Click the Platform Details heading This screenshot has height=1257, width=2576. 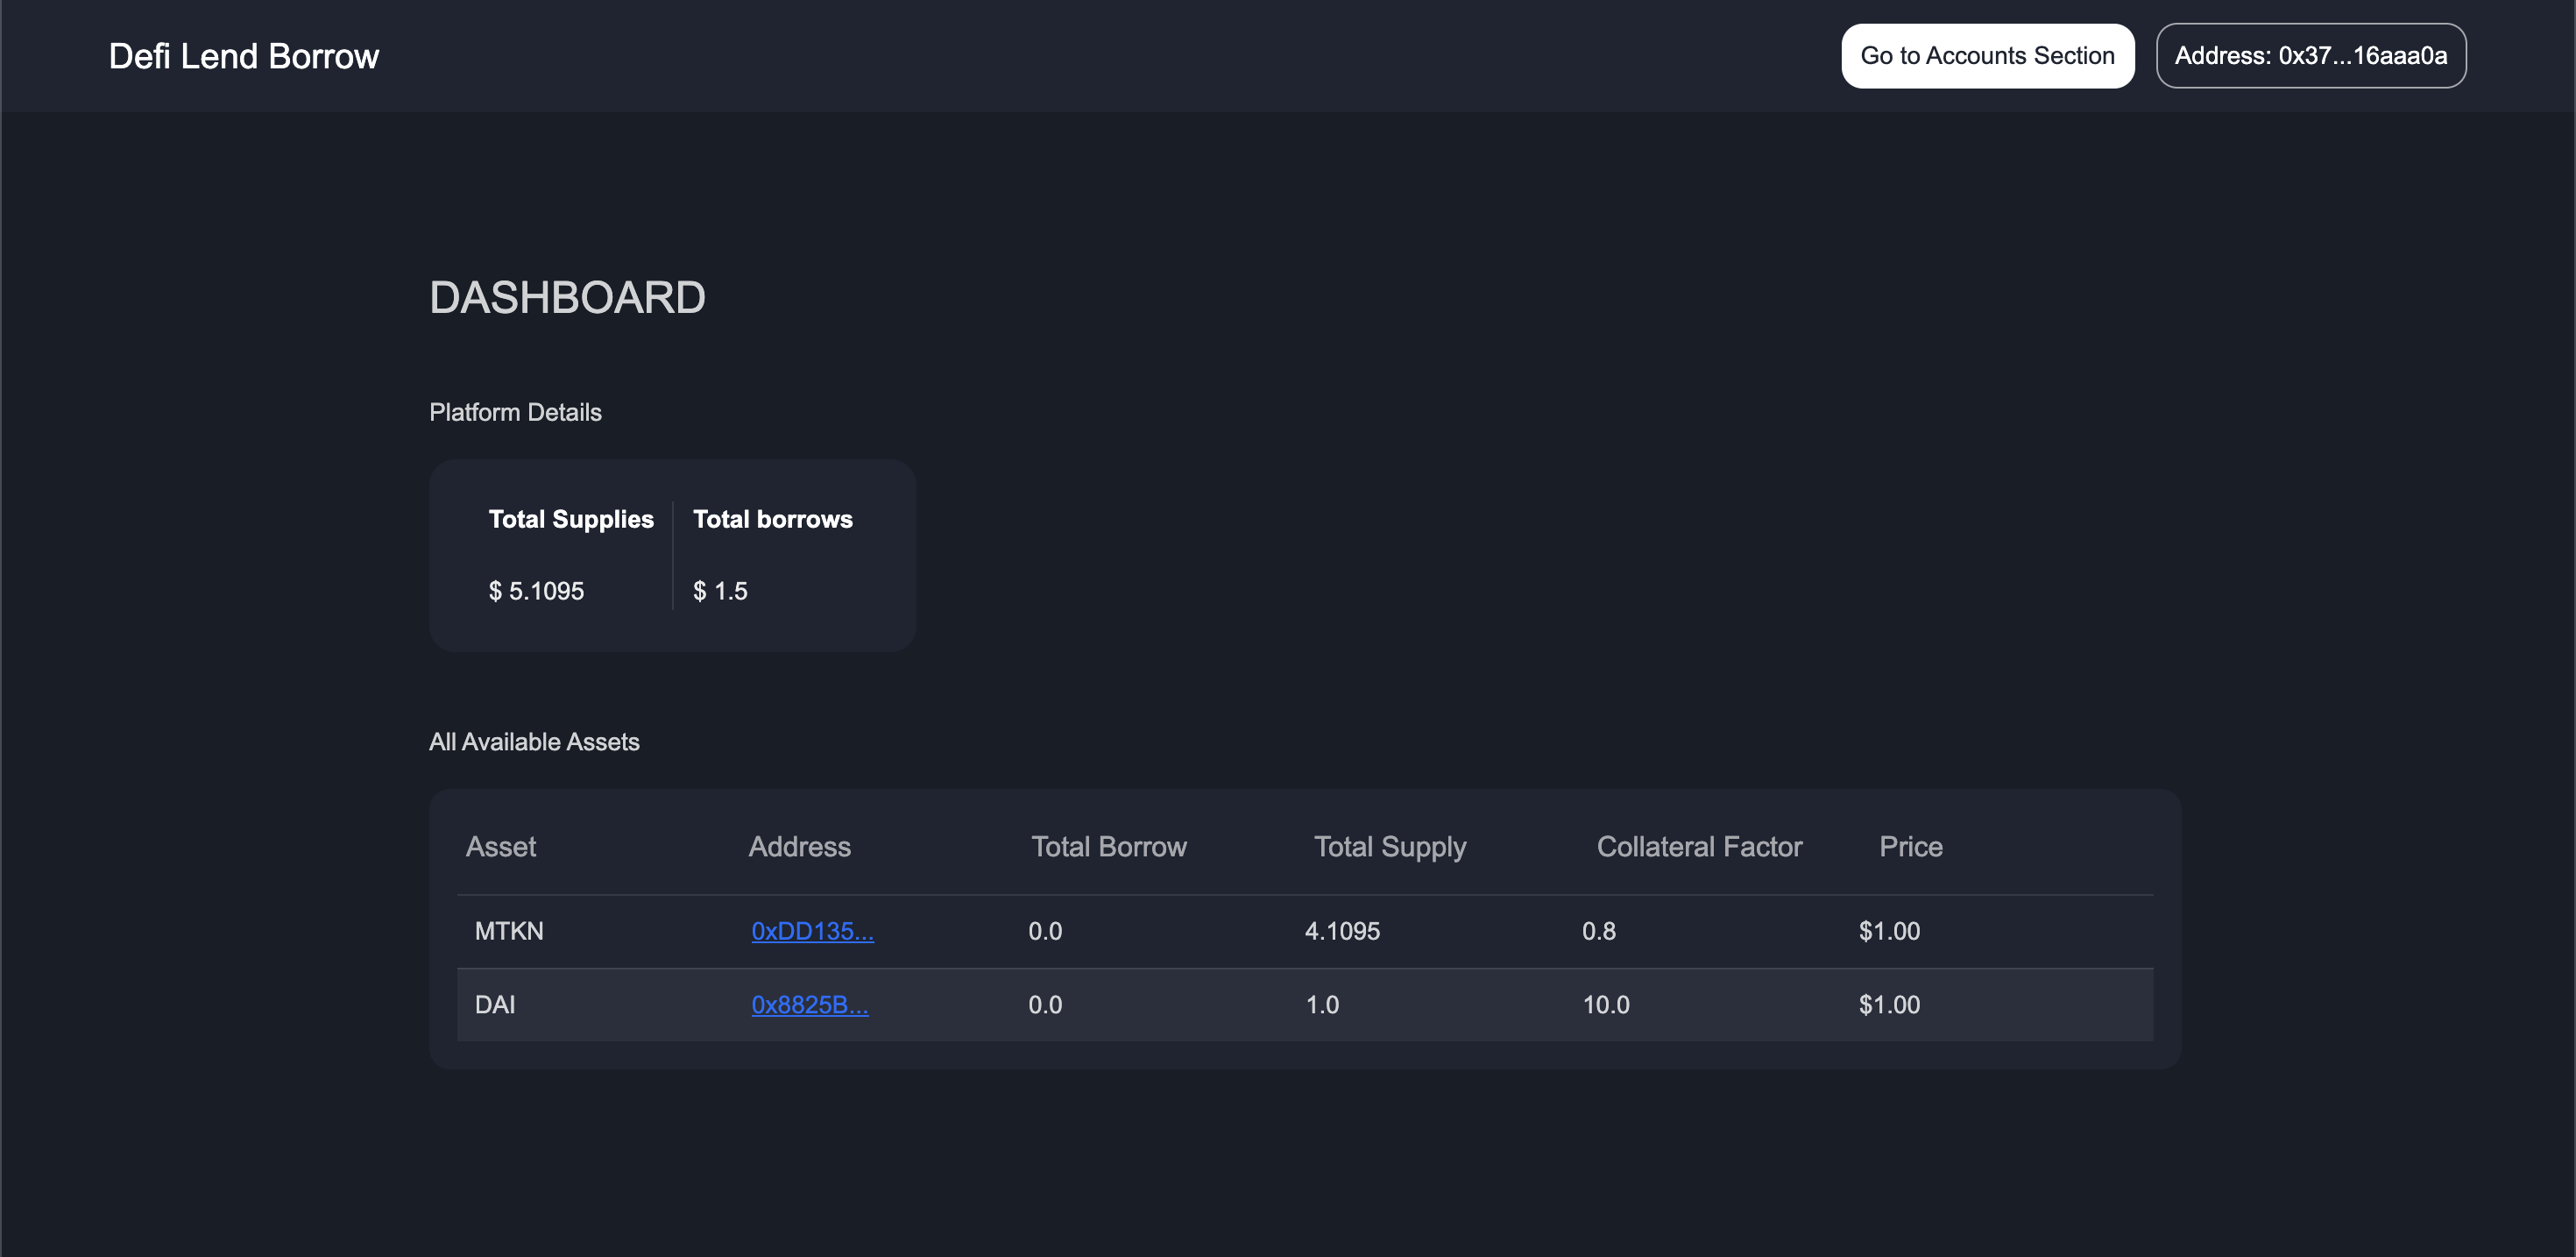click(x=515, y=411)
